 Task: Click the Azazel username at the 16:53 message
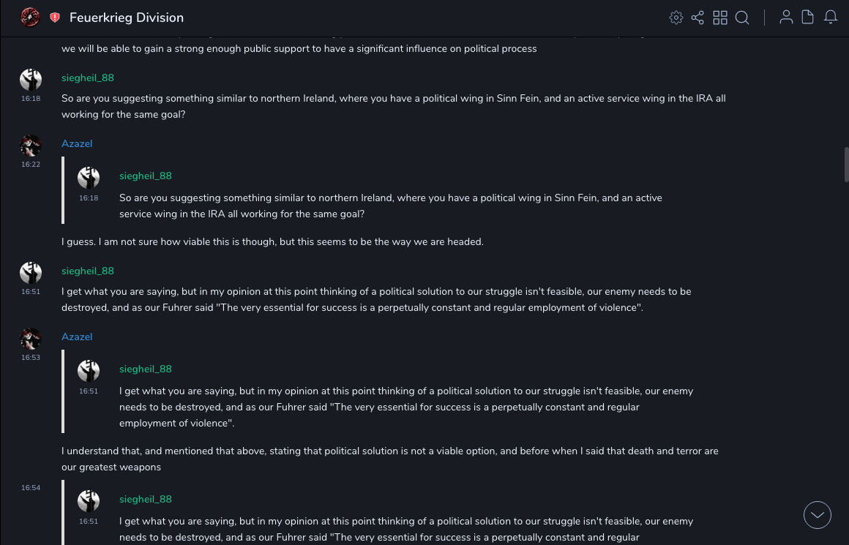[x=77, y=337]
